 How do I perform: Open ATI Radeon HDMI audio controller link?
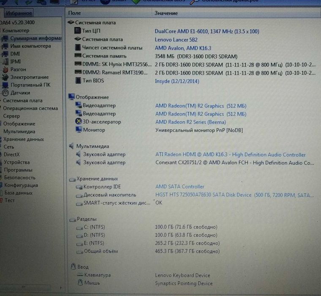click(230, 155)
